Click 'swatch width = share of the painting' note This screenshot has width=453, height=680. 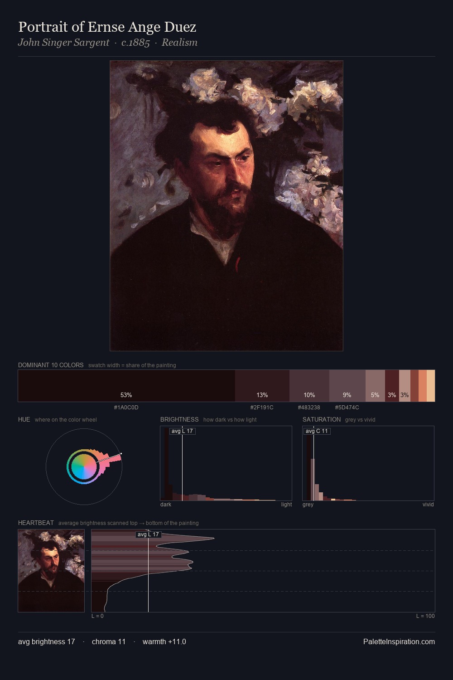132,365
